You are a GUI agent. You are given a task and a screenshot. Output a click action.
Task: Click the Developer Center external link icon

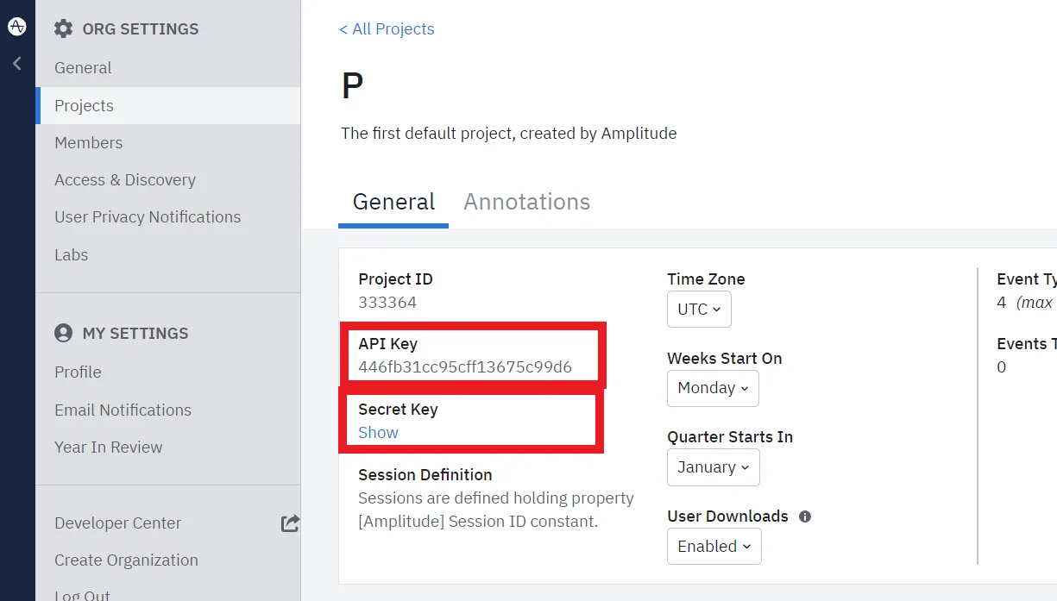click(290, 523)
